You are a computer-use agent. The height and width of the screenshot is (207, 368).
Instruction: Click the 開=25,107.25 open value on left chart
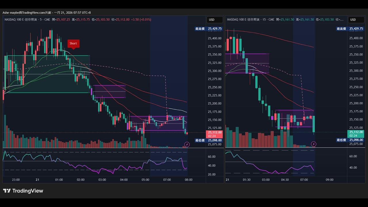tap(61, 20)
